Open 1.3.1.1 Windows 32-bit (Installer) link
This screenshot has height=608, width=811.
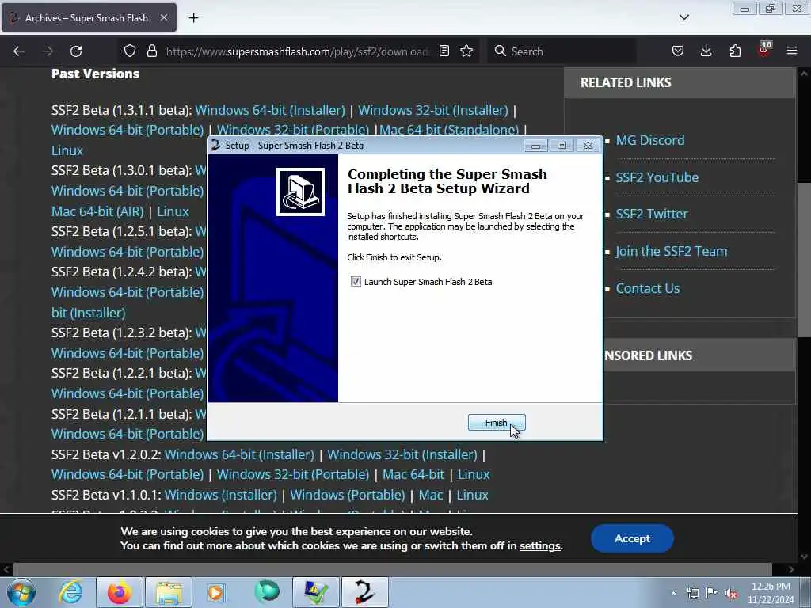click(433, 110)
